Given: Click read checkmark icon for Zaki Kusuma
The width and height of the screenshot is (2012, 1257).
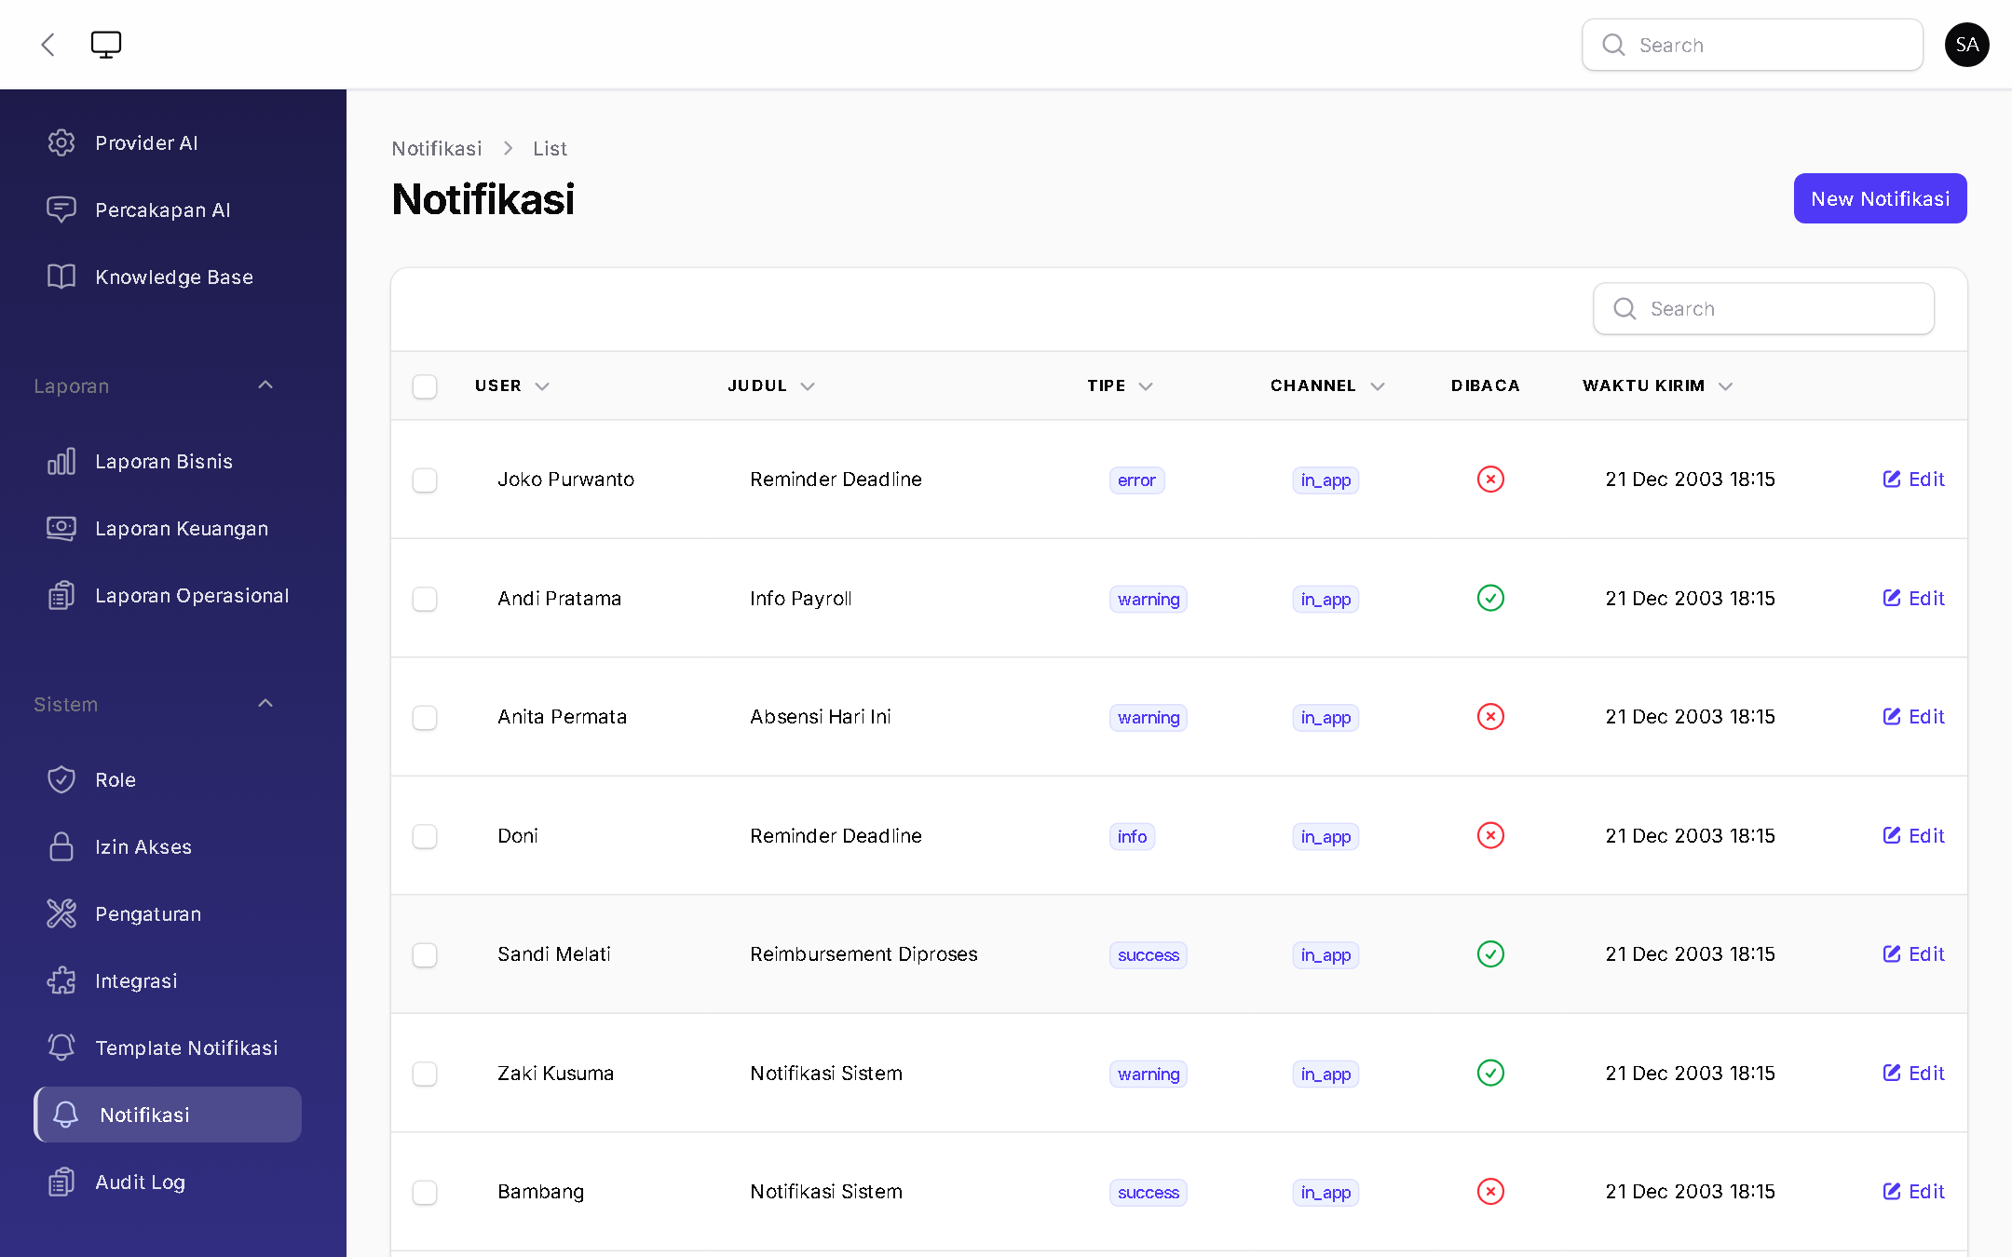Looking at the screenshot, I should (1490, 1073).
